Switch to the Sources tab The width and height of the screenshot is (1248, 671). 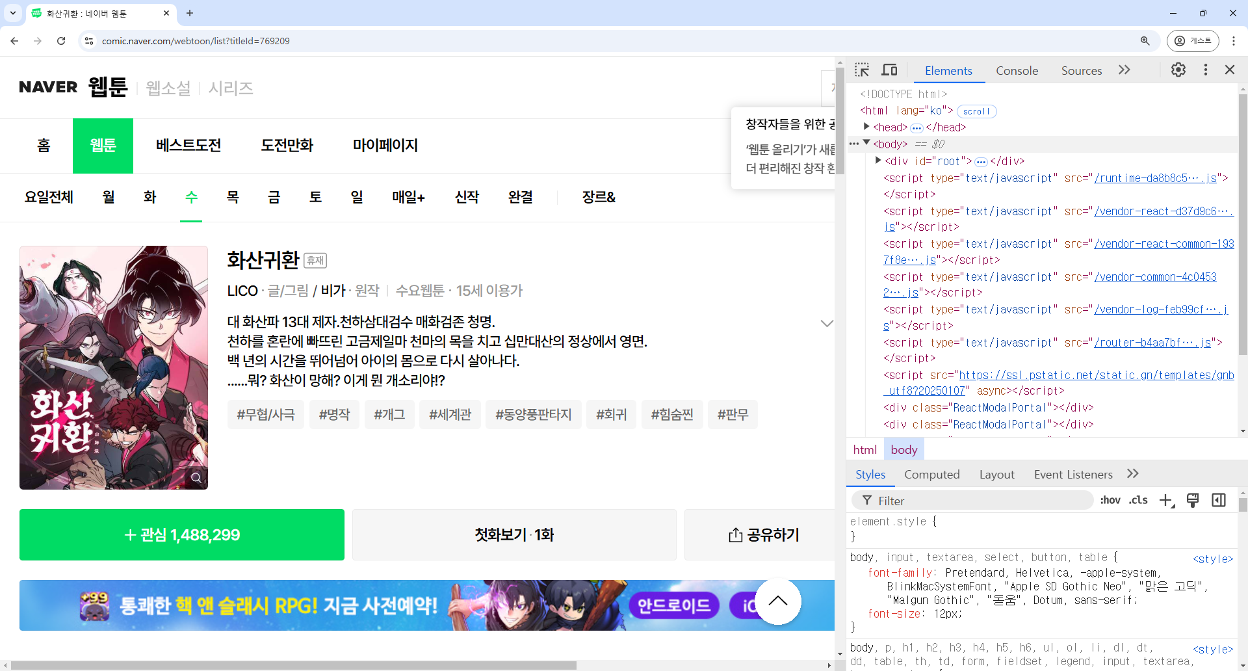1082,70
